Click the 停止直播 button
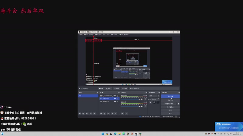Viewport: 243px width, 136px height. (x=170, y=96)
